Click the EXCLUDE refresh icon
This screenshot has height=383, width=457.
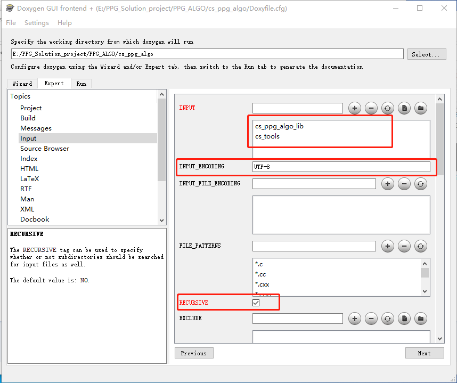coord(387,319)
